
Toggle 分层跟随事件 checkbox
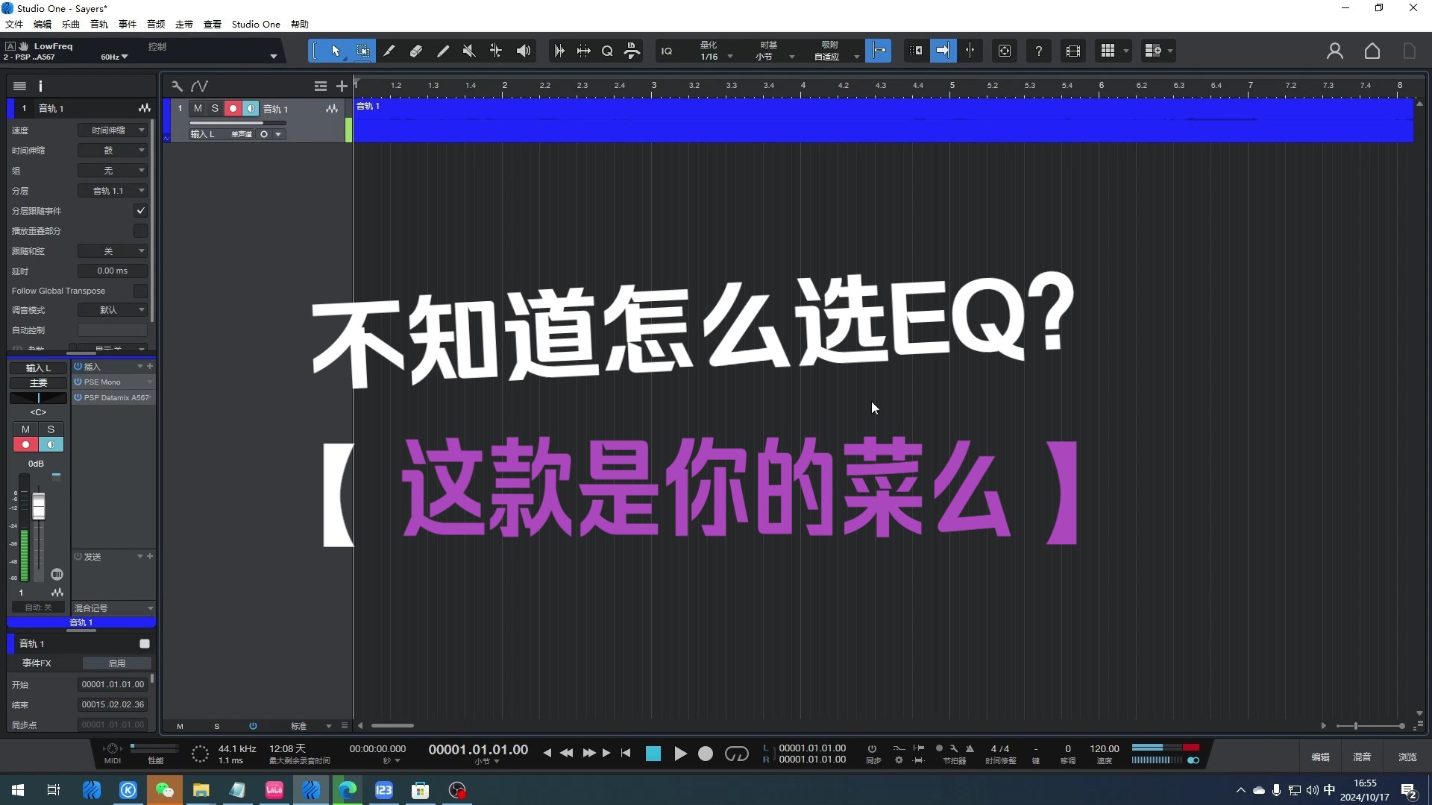click(140, 211)
